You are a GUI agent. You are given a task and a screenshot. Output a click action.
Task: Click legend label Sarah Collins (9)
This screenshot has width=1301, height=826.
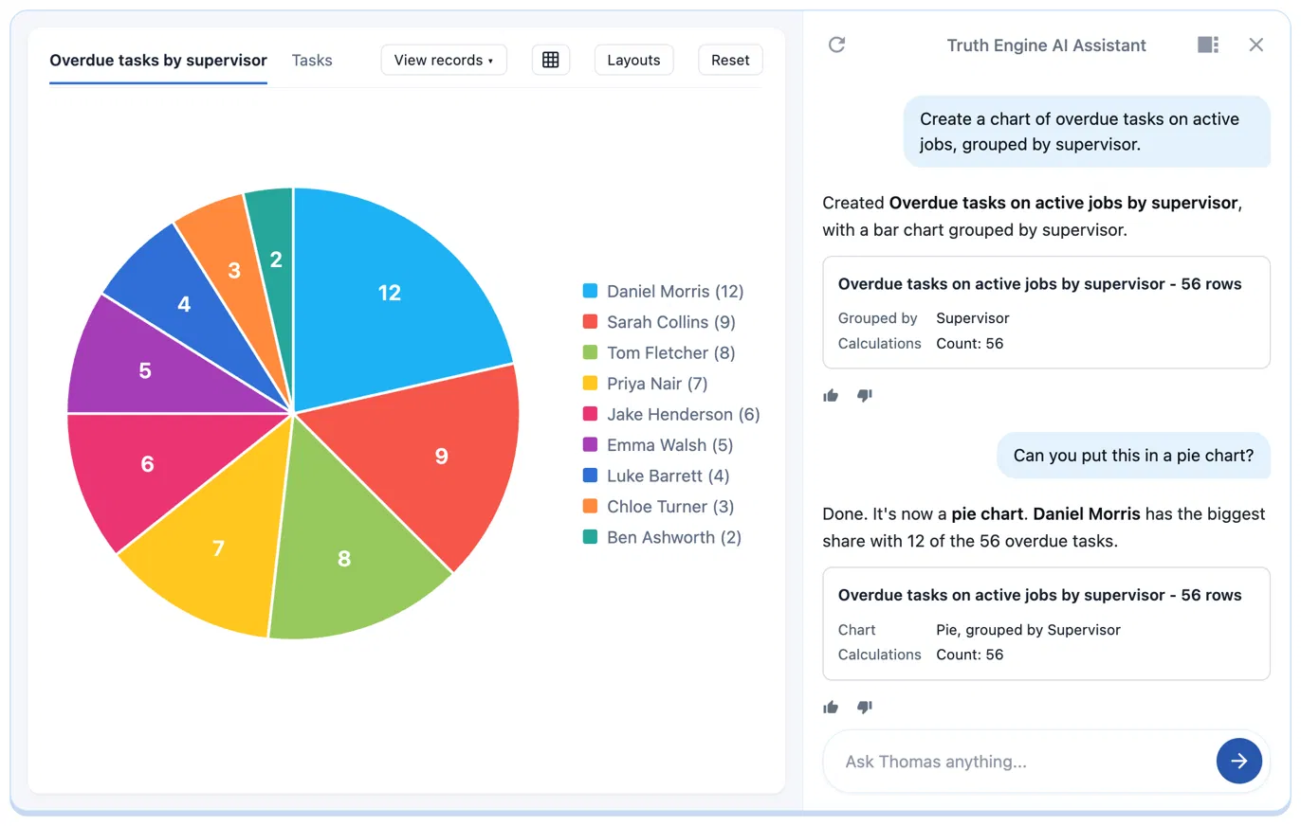tap(671, 322)
